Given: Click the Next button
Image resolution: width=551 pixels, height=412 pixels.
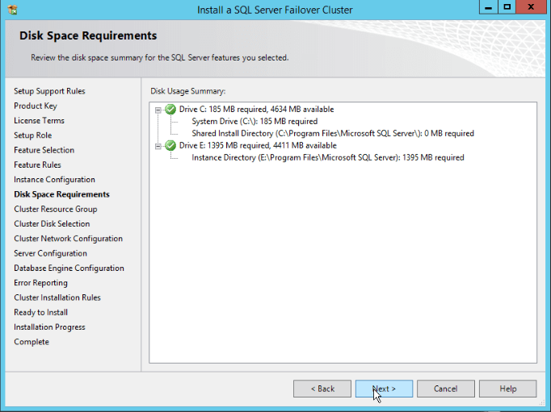Looking at the screenshot, I should click(x=384, y=389).
